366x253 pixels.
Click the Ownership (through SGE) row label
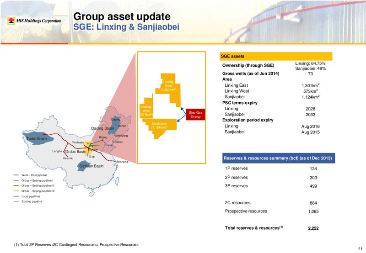(x=248, y=65)
